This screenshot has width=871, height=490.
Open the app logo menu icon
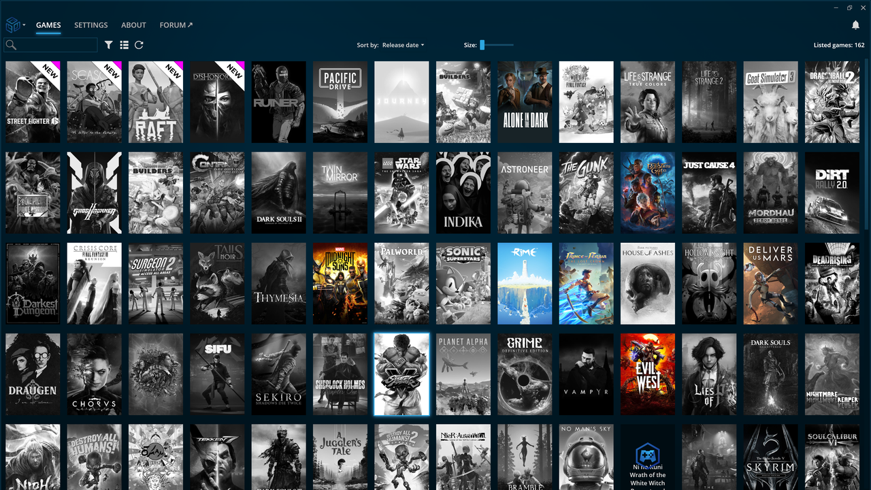pos(13,25)
